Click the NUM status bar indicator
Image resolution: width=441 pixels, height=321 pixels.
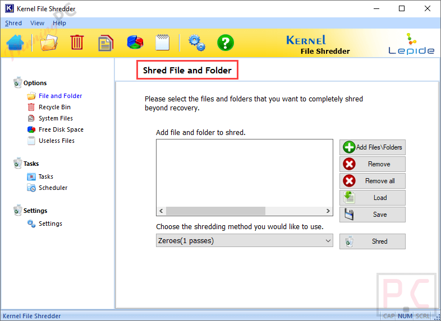click(405, 316)
